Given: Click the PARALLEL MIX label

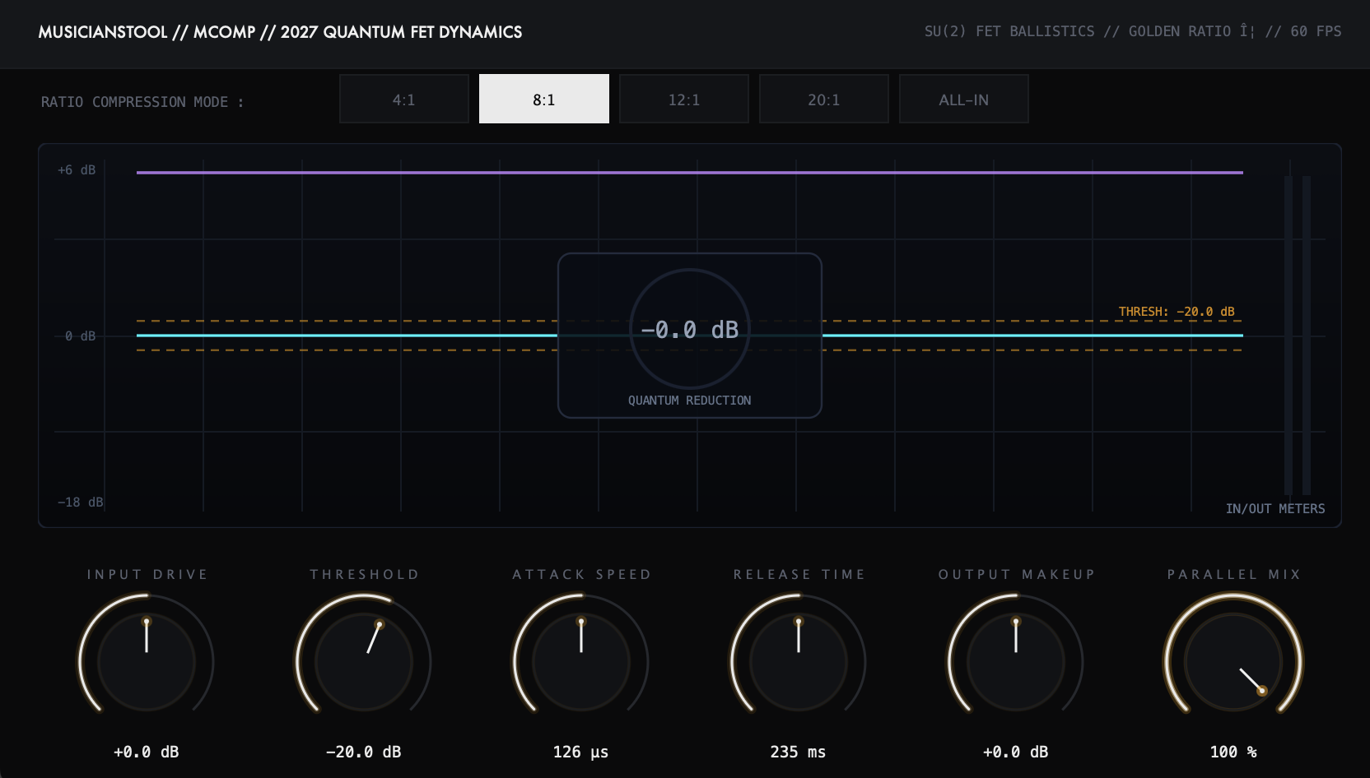Looking at the screenshot, I should click(1234, 575).
